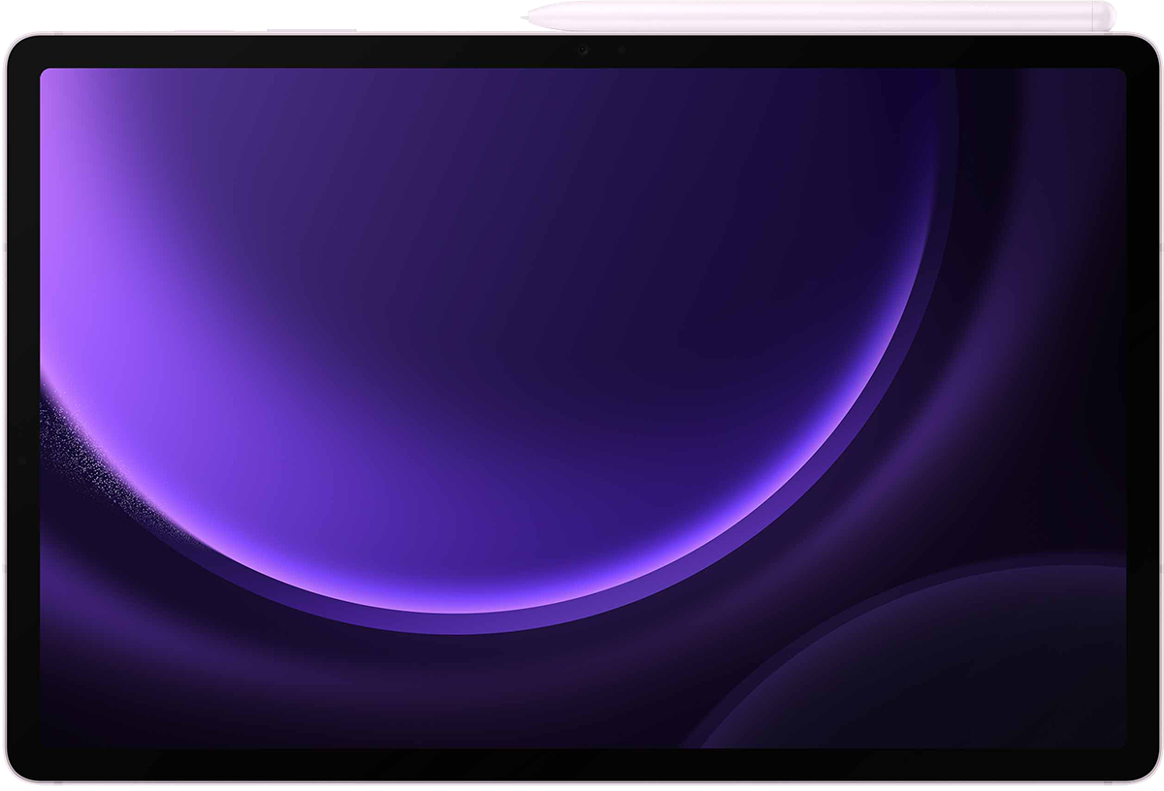Tap the front camera lens in top bezel
The height and width of the screenshot is (791, 1164).
pyautogui.click(x=582, y=50)
